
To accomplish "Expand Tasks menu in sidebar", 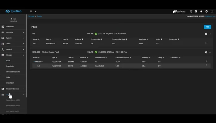I will [x=13, y=44].
